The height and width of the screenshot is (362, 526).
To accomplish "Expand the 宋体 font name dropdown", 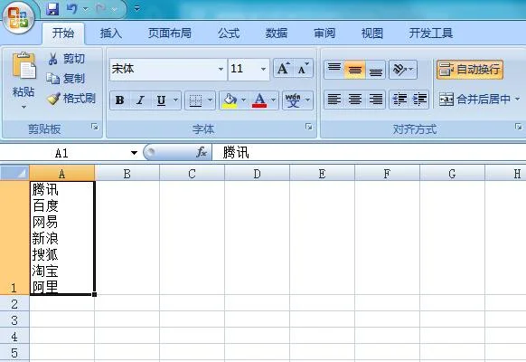I will pyautogui.click(x=221, y=69).
